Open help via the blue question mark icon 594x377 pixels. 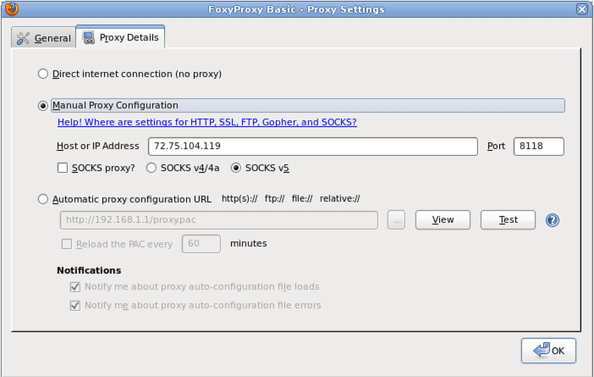552,220
